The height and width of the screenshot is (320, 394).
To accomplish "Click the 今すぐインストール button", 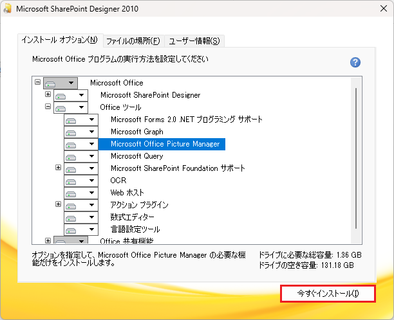I will click(328, 293).
